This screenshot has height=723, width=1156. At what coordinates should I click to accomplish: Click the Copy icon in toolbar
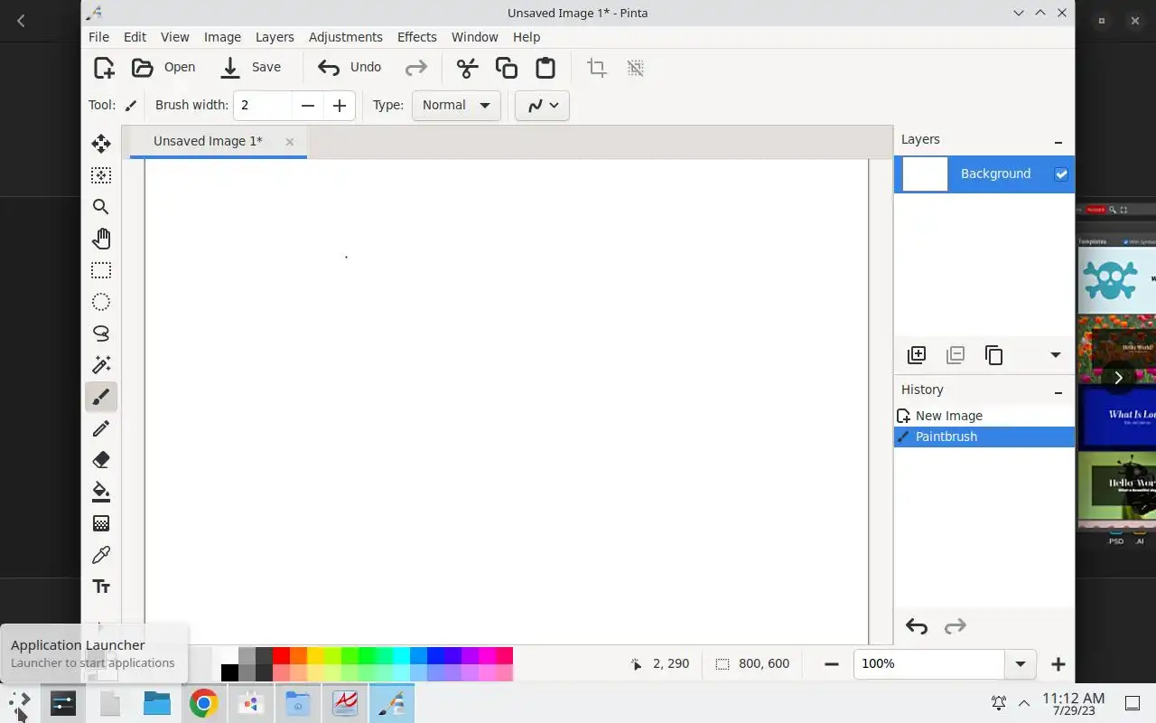[507, 68]
